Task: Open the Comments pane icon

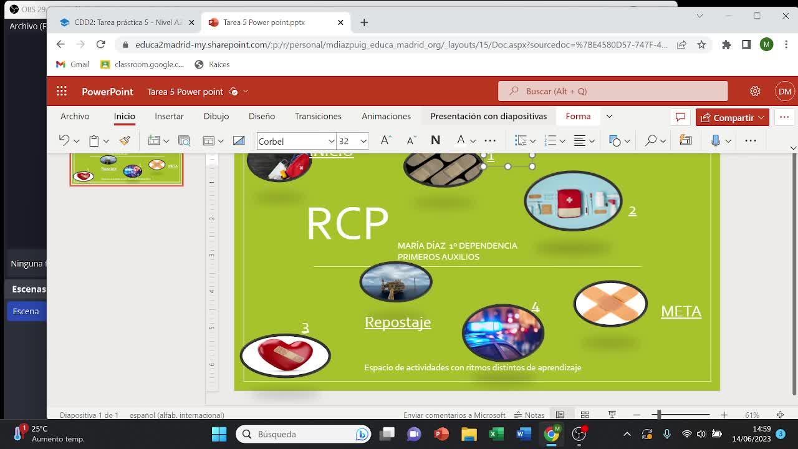Action: click(680, 117)
